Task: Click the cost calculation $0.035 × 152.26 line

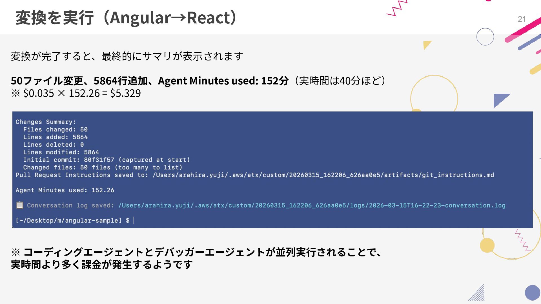Action: (x=76, y=93)
